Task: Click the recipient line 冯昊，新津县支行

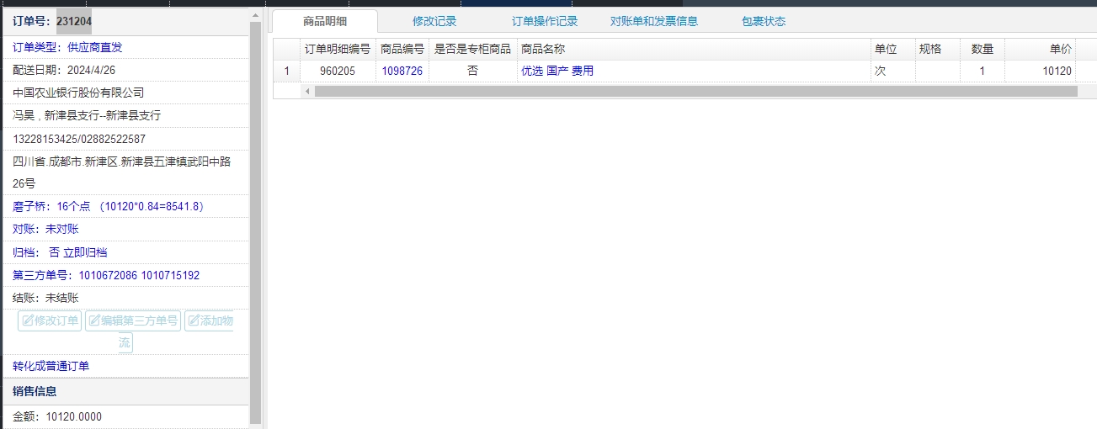Action: (x=87, y=115)
